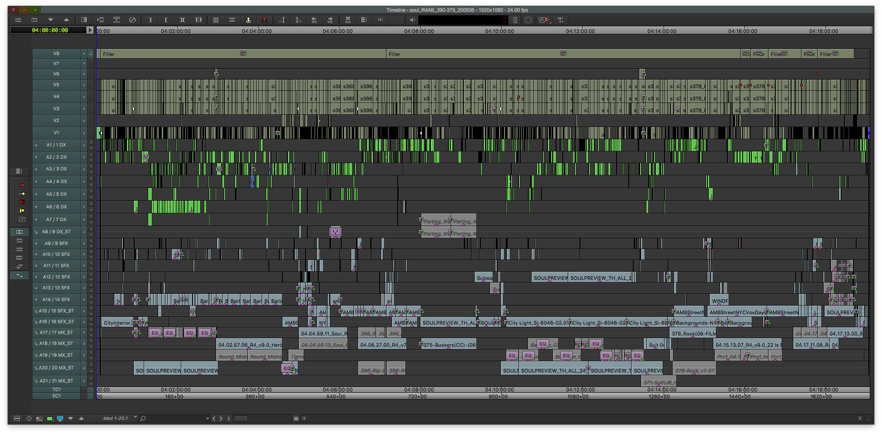Select the V8 track selector
The width and height of the screenshot is (882, 434).
(57, 53)
